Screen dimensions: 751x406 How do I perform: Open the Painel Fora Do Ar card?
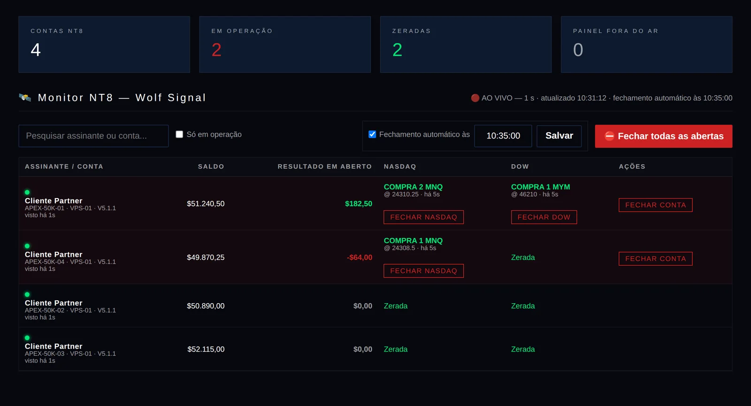point(647,45)
